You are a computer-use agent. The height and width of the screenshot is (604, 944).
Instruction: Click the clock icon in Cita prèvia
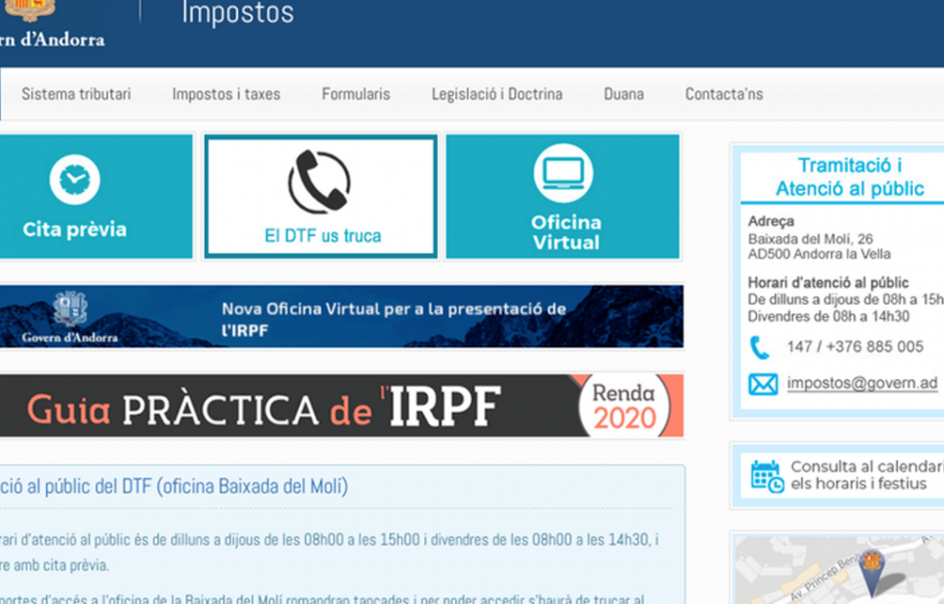click(x=75, y=179)
